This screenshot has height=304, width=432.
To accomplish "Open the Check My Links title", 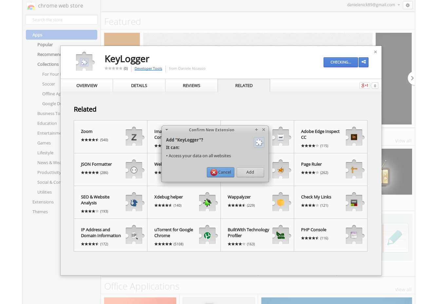I will click(x=316, y=197).
